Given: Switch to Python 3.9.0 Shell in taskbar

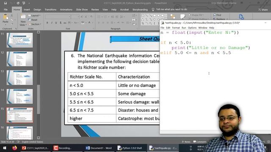Looking at the screenshot, I should pyautogui.click(x=130, y=148).
